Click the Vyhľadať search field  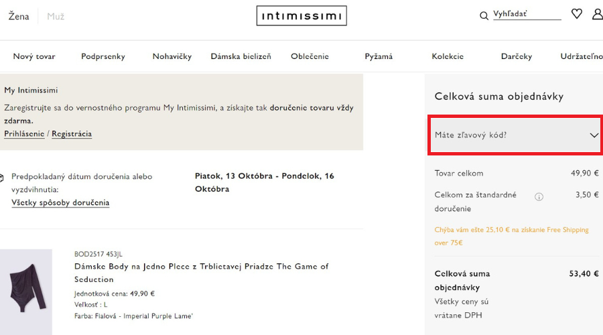click(x=526, y=14)
